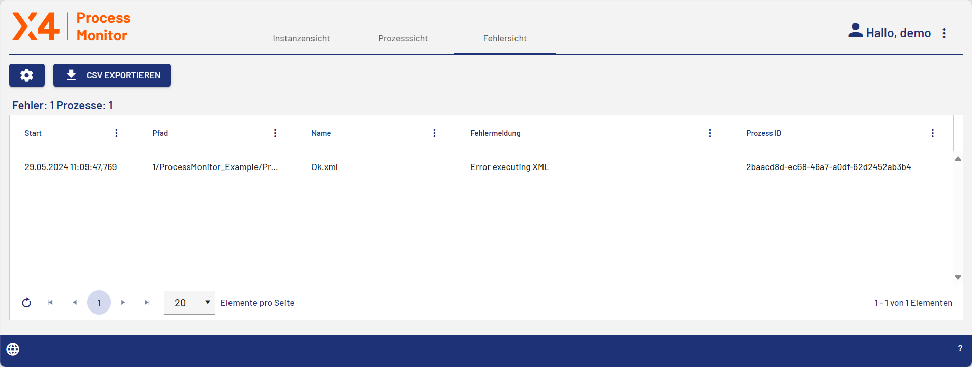The image size is (972, 367).
Task: Sort by the Prozess ID column header
Action: click(763, 133)
